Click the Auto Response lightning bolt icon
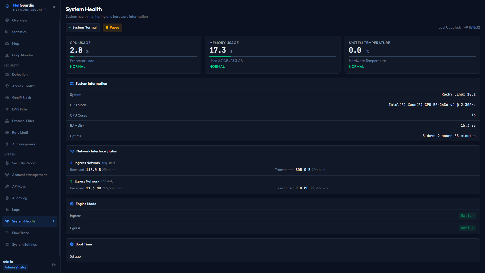This screenshot has width=485, height=273. [7, 144]
